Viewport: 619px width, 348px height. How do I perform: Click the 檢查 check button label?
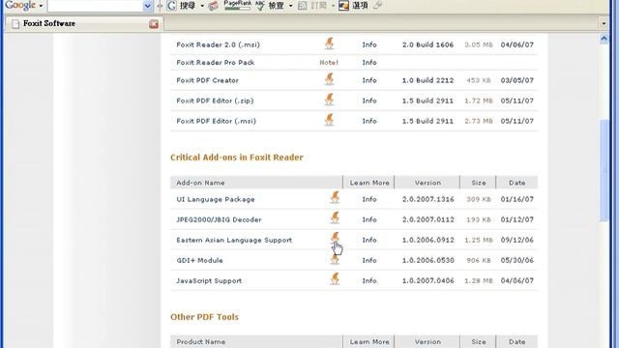point(276,6)
